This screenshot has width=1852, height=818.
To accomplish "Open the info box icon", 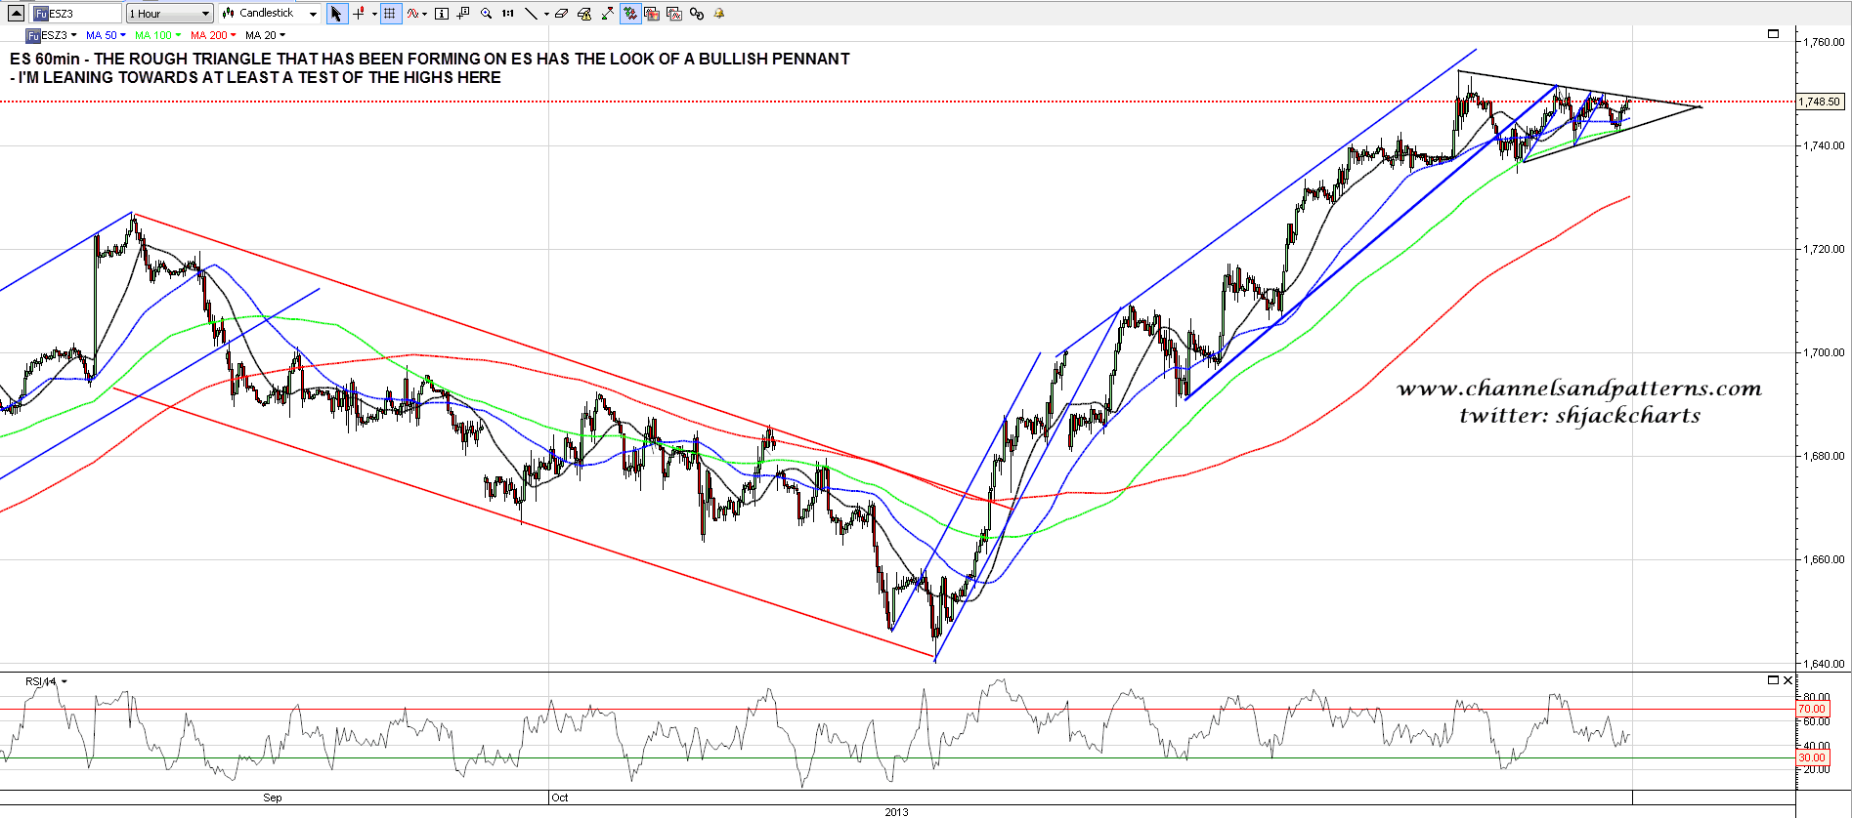I will (442, 14).
